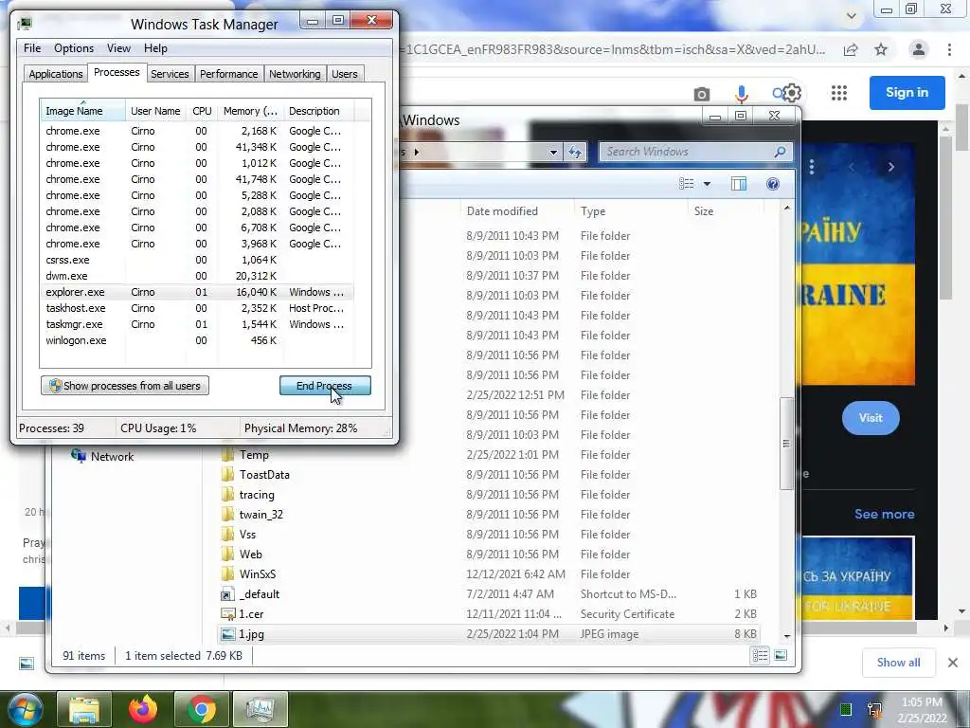Screen dimensions: 970x728
Task: Select the twain_32 folder
Action: pyautogui.click(x=261, y=515)
